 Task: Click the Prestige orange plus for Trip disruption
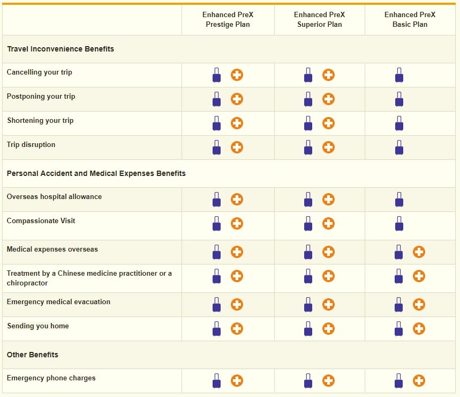(237, 148)
